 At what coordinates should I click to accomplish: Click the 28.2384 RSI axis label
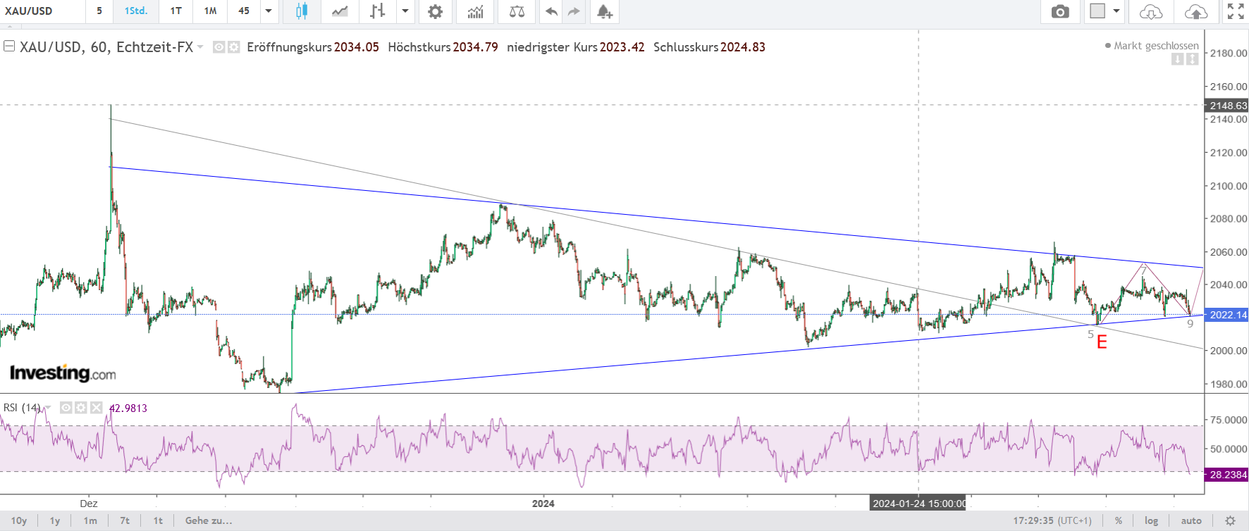1227,475
